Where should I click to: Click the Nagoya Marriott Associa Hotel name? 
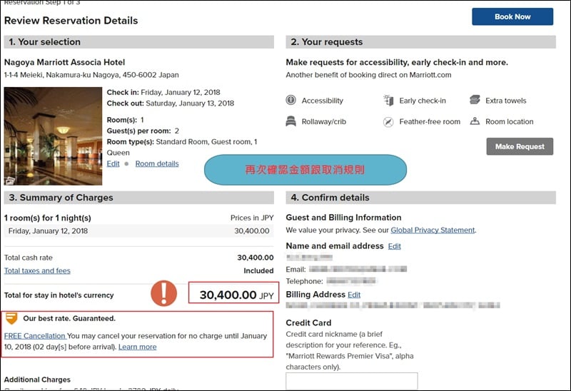coord(64,62)
